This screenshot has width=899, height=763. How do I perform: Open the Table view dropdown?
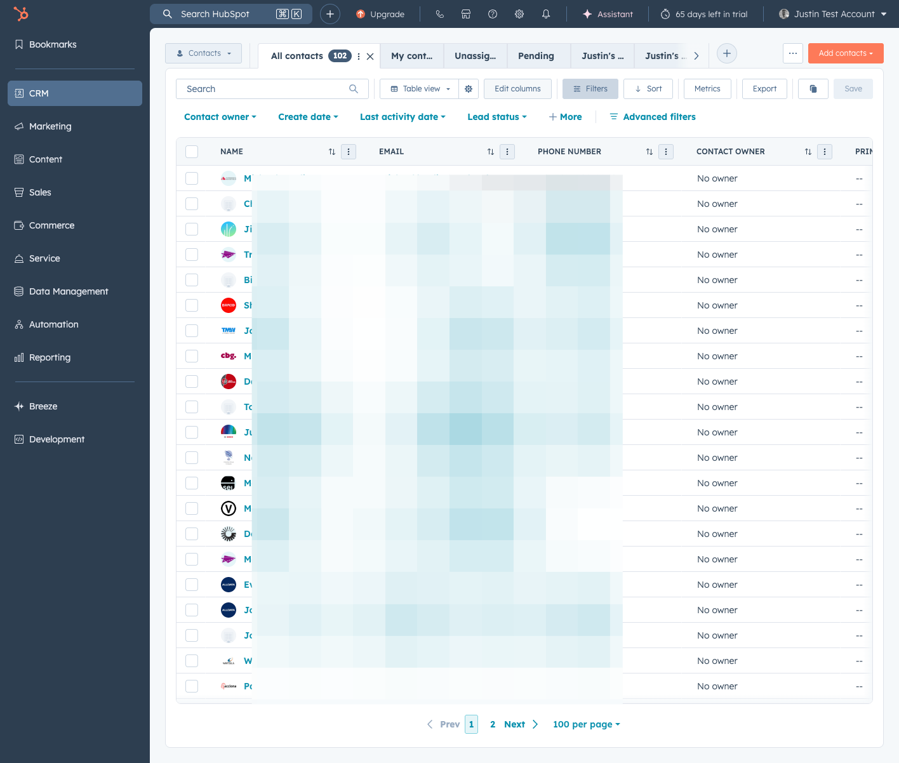click(x=420, y=89)
